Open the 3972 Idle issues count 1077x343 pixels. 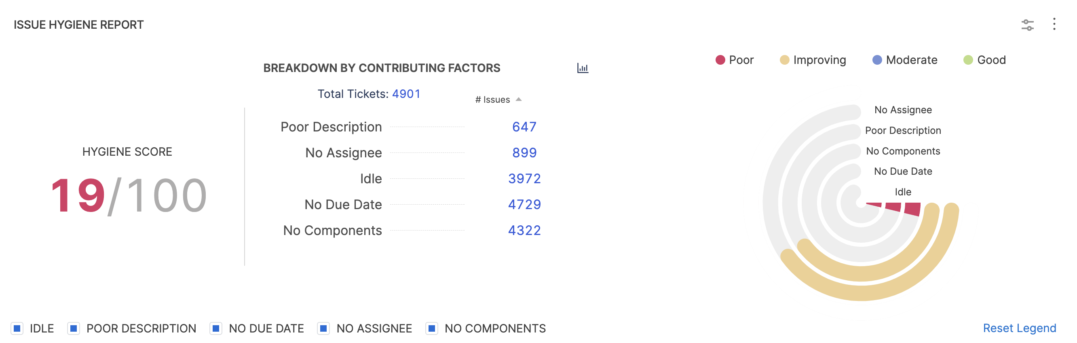point(524,179)
